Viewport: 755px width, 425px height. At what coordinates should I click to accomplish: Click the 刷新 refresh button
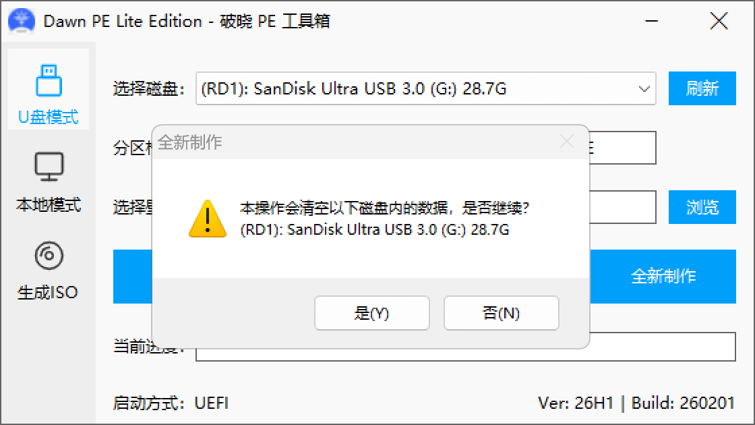pyautogui.click(x=702, y=88)
